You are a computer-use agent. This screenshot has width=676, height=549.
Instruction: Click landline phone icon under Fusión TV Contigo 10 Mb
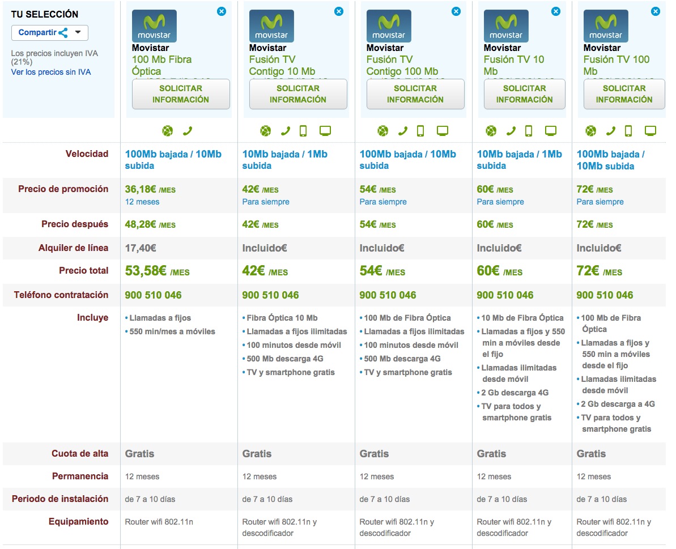(x=285, y=131)
